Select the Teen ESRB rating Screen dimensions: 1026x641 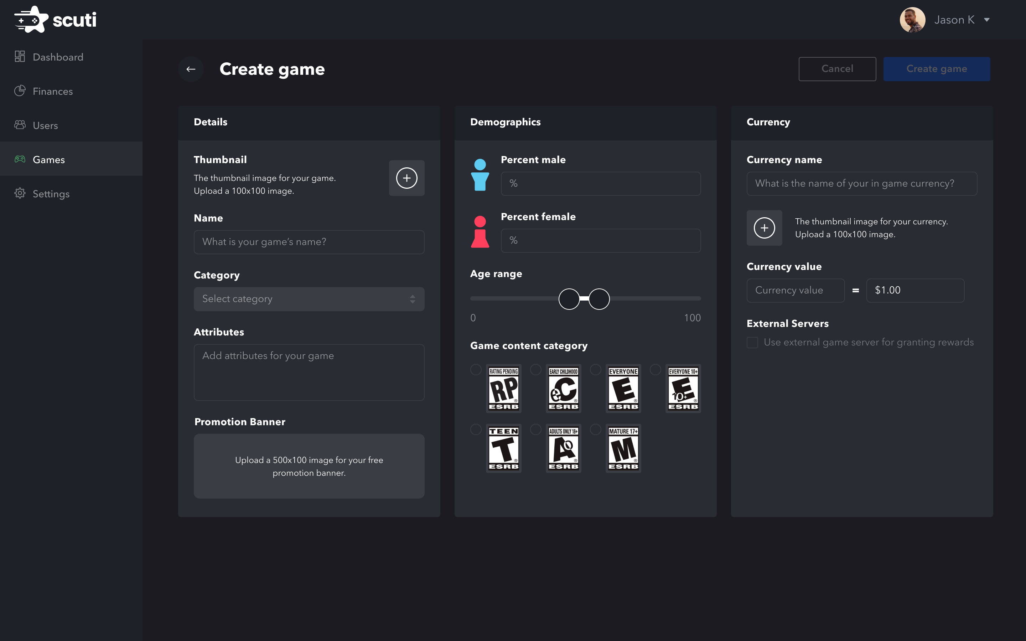[x=504, y=448]
